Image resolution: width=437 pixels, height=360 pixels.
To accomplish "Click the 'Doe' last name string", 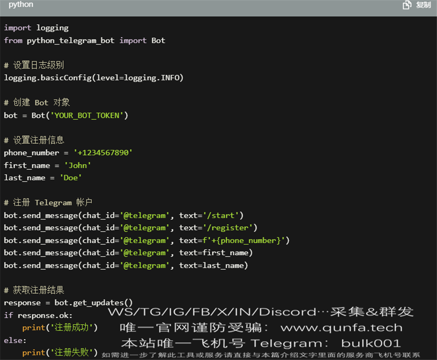I will click(x=70, y=178).
